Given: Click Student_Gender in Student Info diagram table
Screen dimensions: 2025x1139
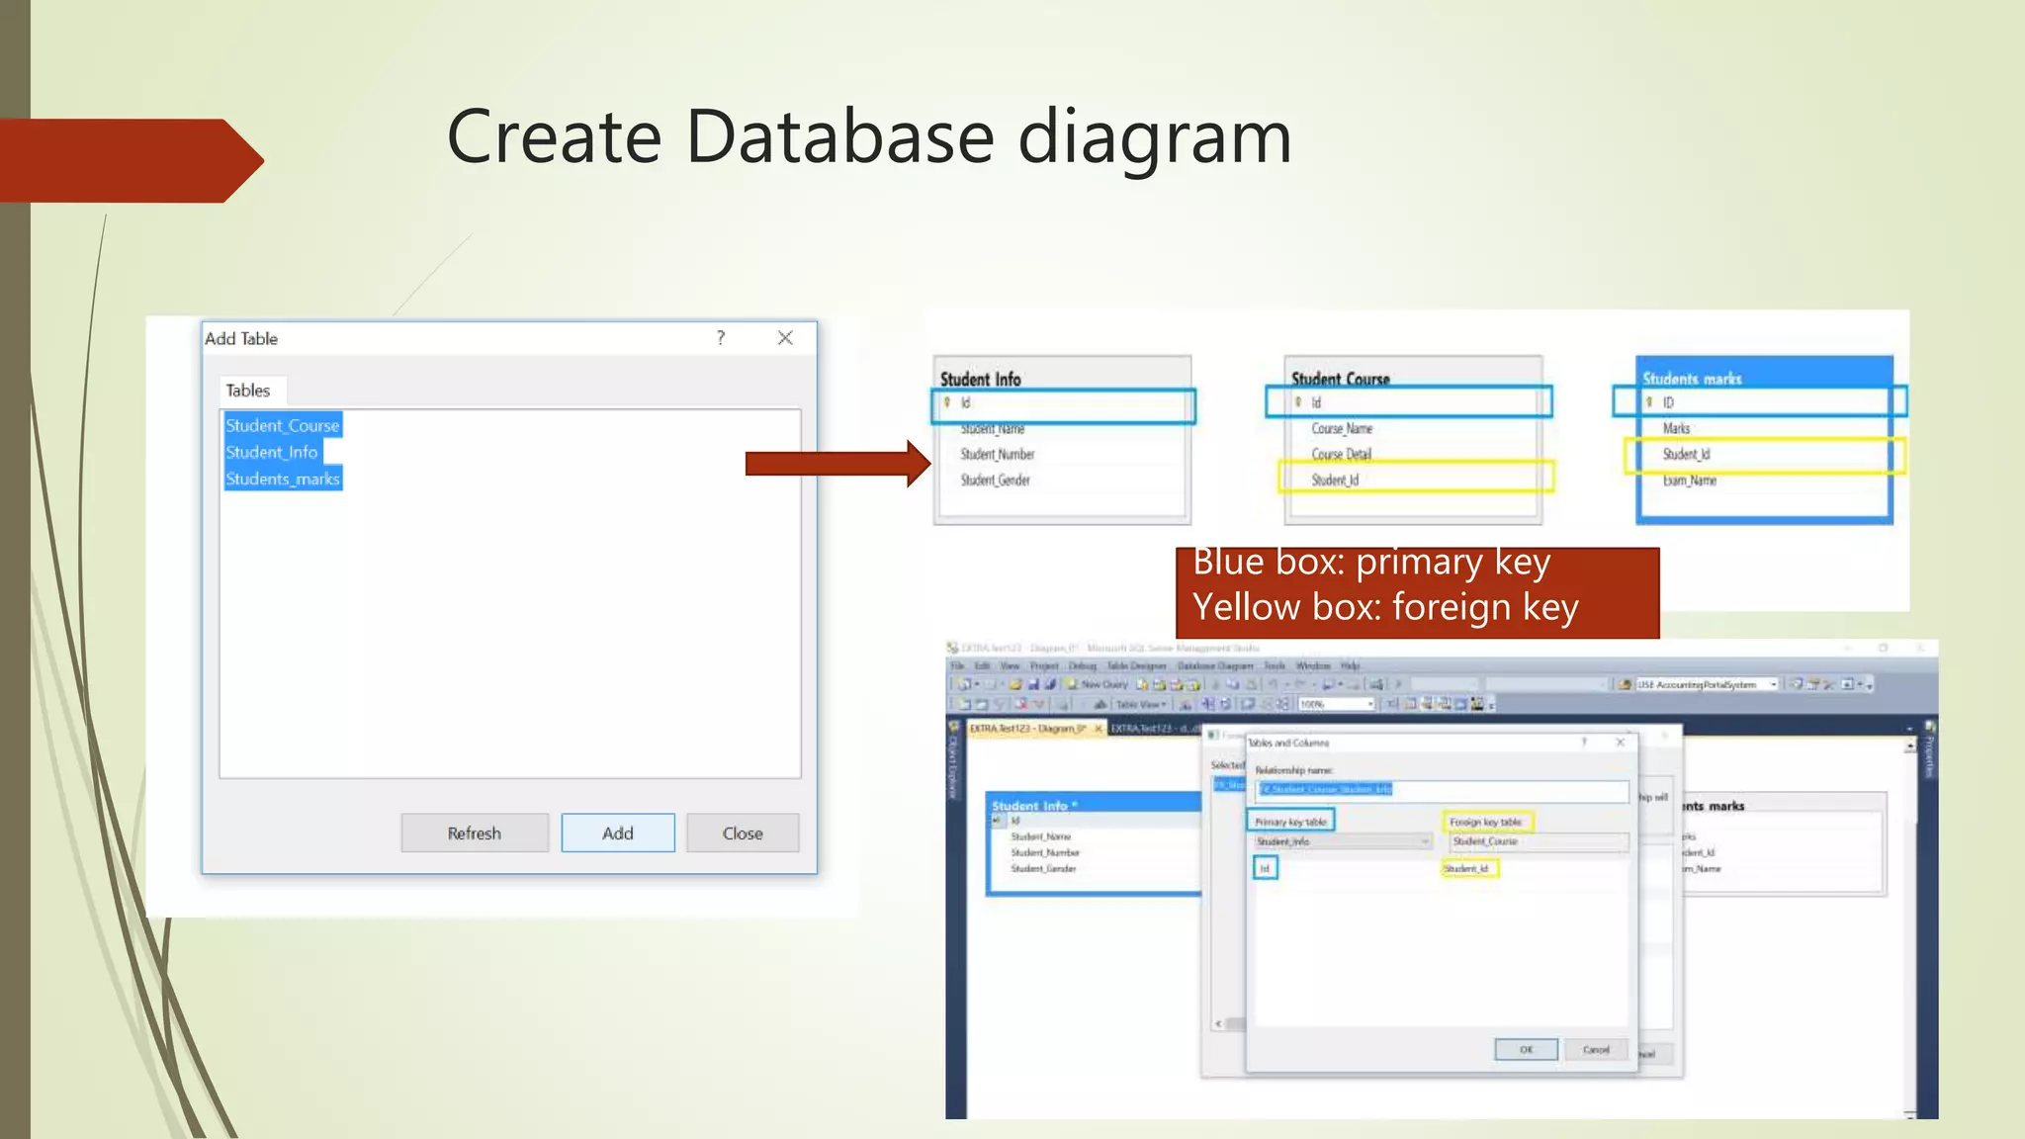Looking at the screenshot, I should pos(996,481).
